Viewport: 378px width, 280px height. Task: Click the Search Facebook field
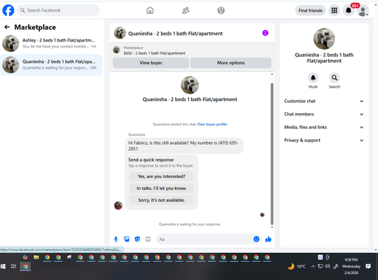(58, 11)
